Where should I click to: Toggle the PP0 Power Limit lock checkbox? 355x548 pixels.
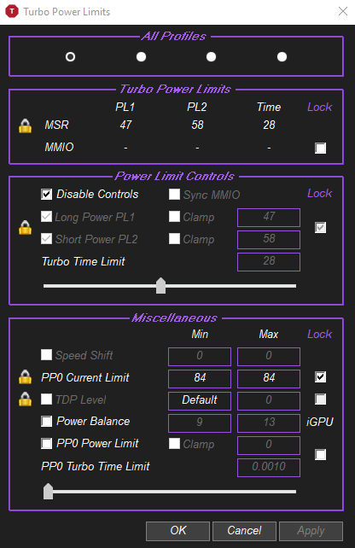320,455
